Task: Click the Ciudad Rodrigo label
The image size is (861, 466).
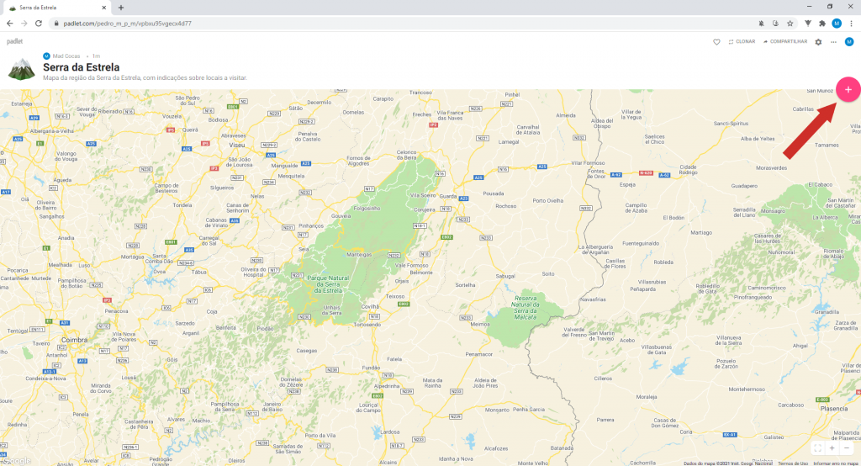Action: pyautogui.click(x=688, y=169)
